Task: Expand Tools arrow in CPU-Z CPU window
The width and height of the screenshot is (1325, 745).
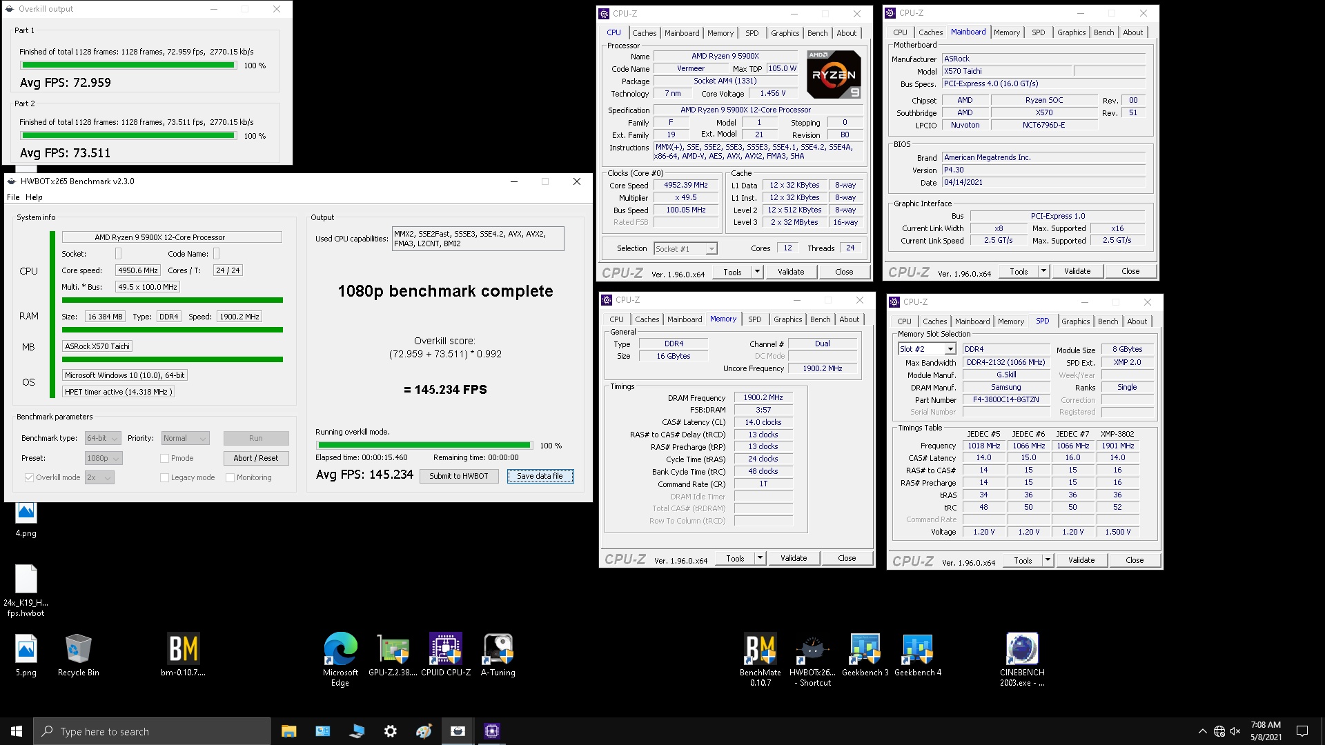Action: (757, 272)
